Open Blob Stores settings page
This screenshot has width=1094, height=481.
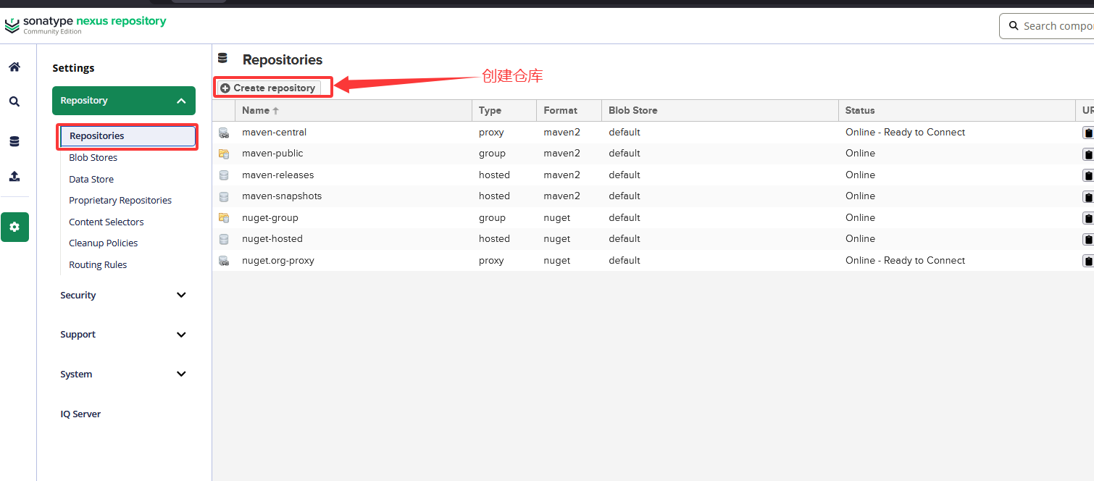coord(93,157)
